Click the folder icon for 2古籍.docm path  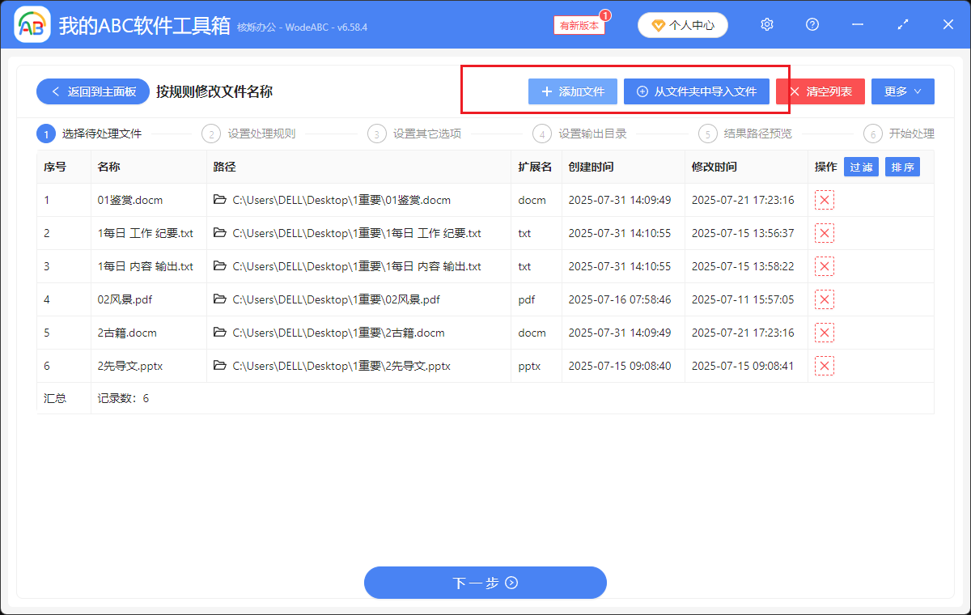click(219, 332)
